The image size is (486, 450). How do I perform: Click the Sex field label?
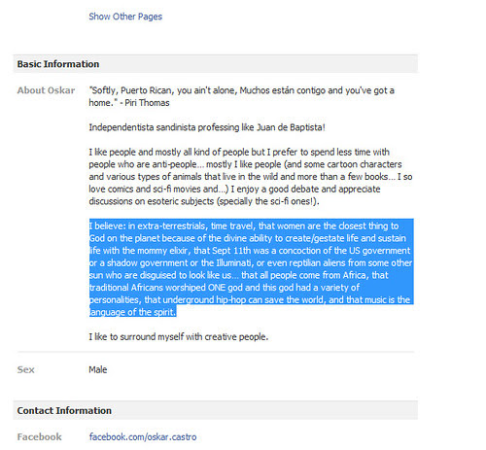[x=25, y=369]
